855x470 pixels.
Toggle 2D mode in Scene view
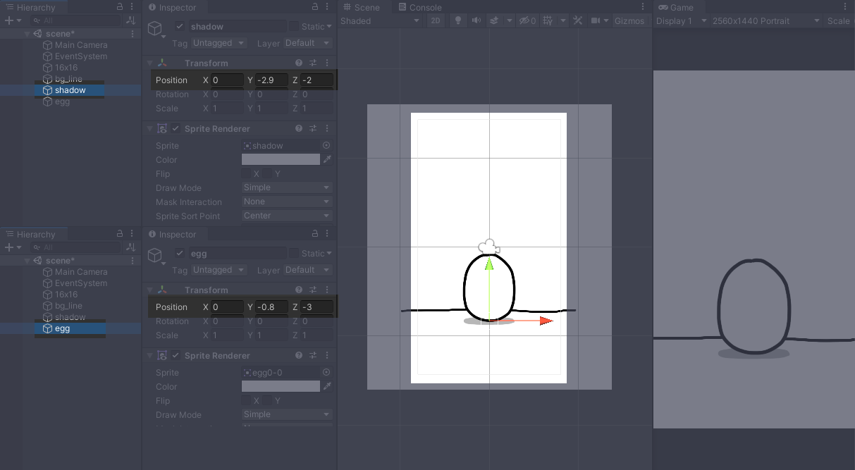pos(436,20)
